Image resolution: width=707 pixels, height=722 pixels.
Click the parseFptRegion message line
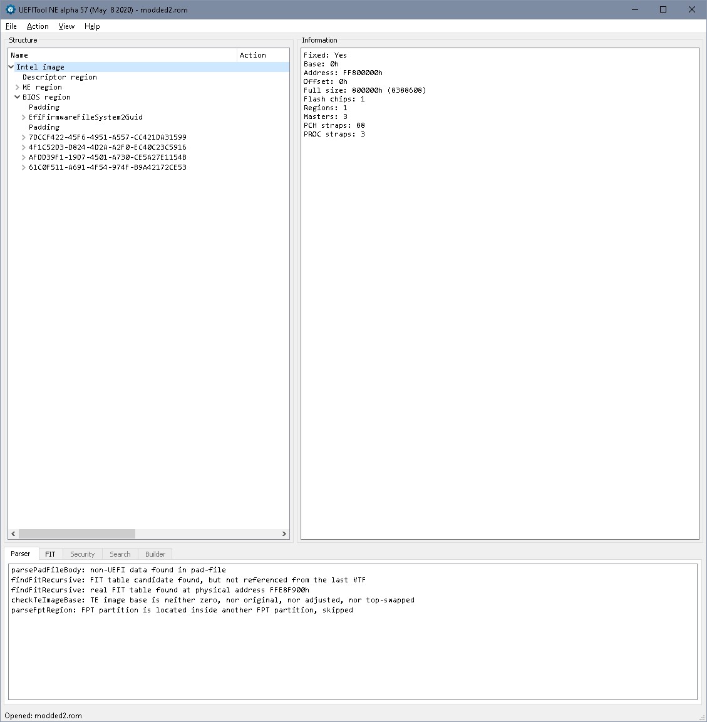[182, 610]
